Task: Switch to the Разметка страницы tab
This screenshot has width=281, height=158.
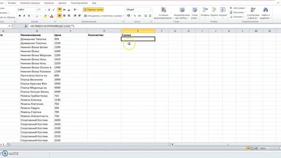Action: [x=30, y=3]
